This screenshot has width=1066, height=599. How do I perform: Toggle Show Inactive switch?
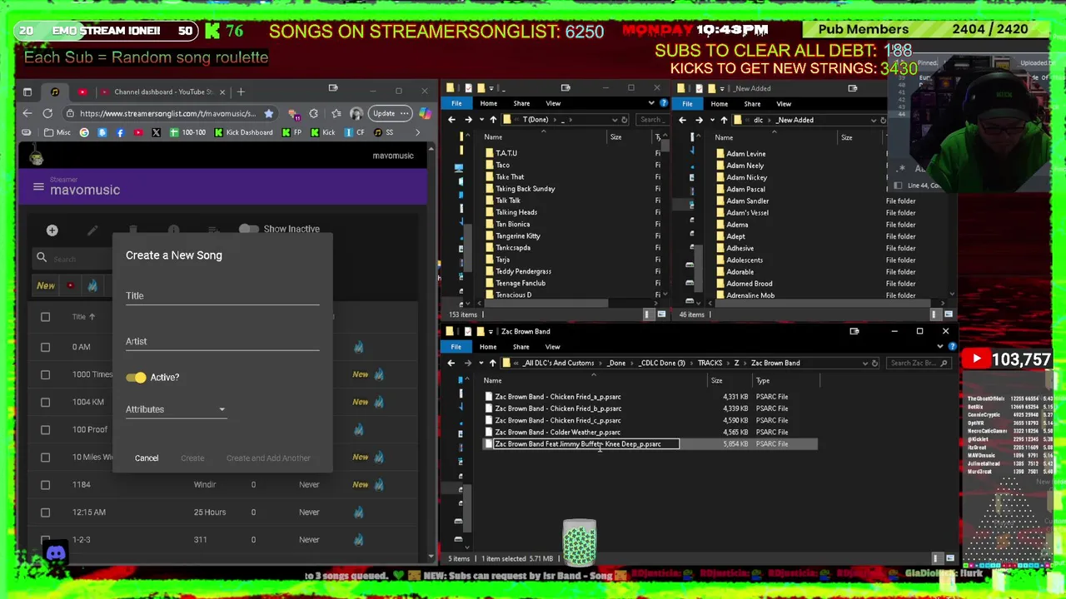coord(248,229)
